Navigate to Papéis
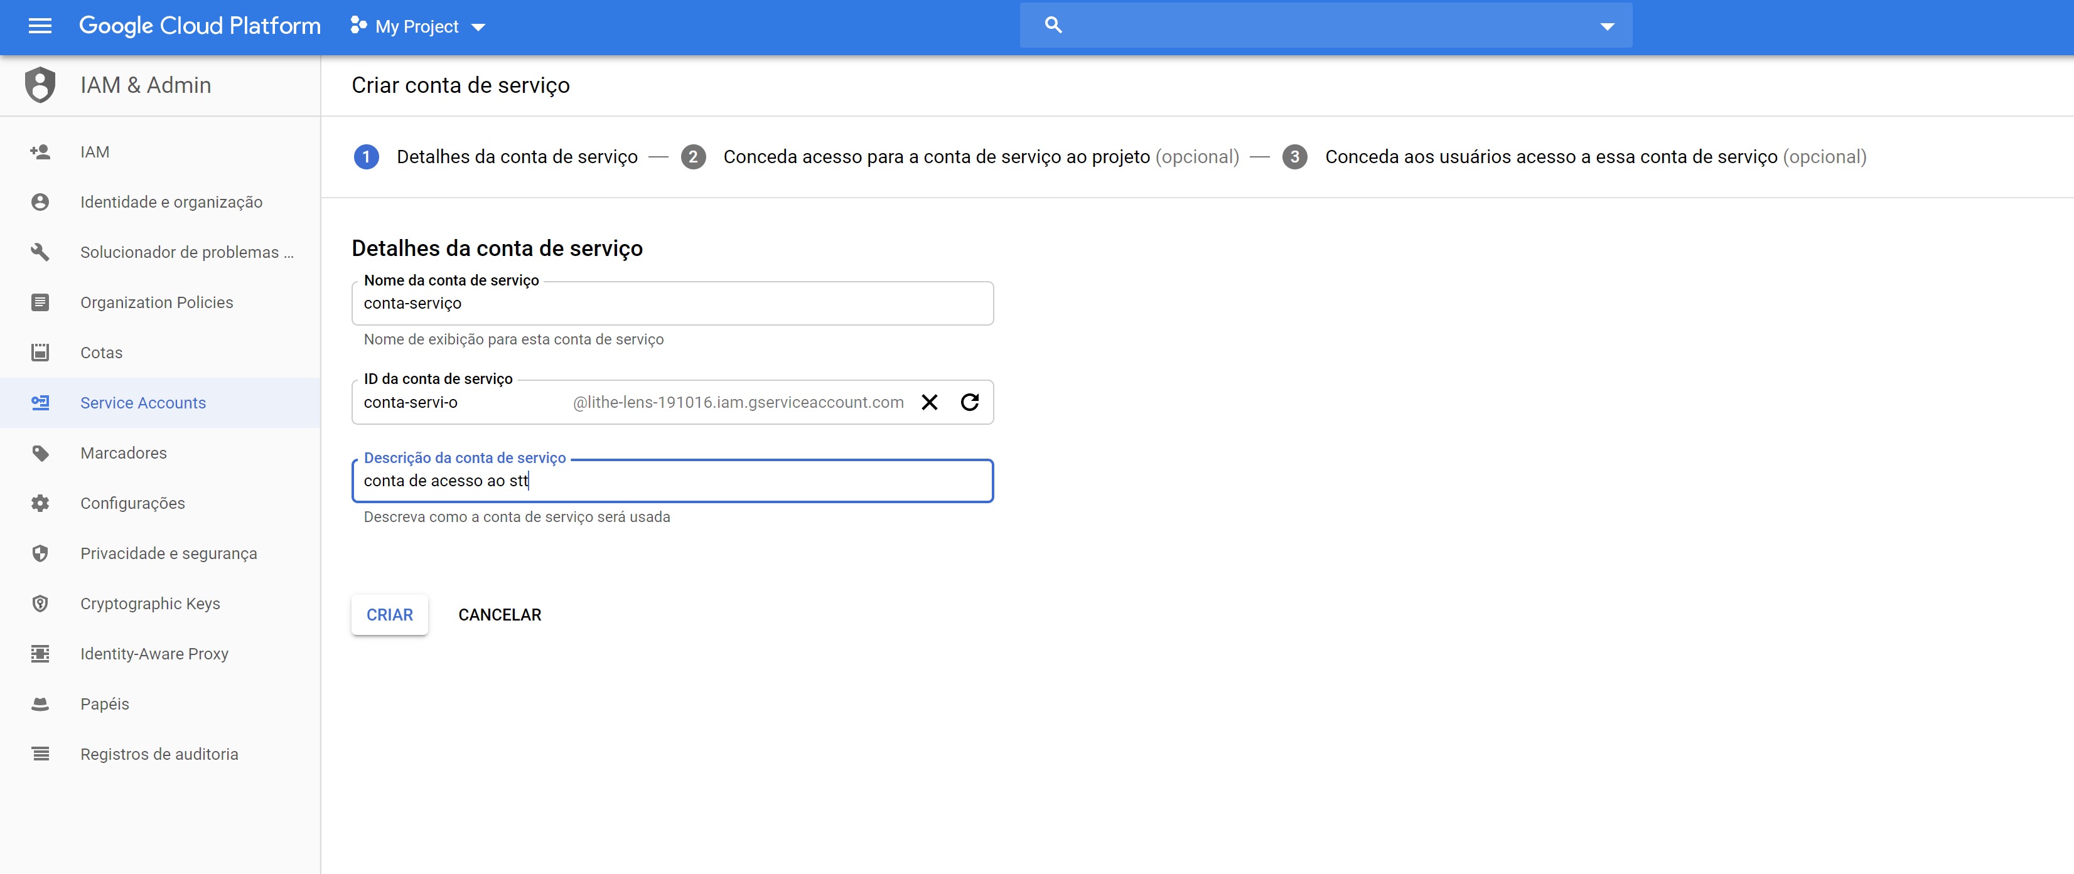Image resolution: width=2074 pixels, height=874 pixels. [160, 704]
